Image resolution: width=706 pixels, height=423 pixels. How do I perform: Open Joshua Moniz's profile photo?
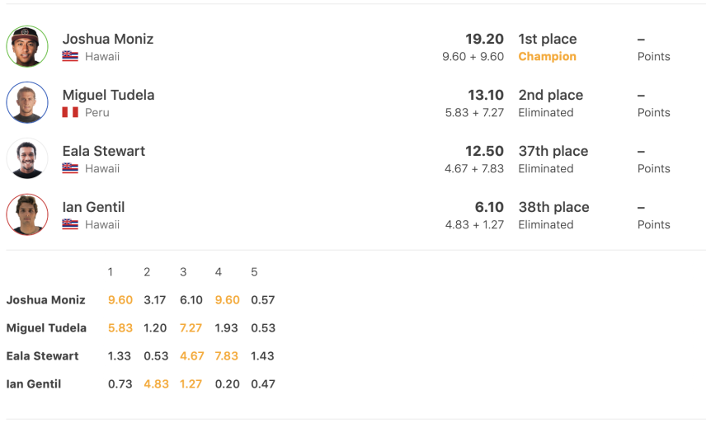[27, 46]
